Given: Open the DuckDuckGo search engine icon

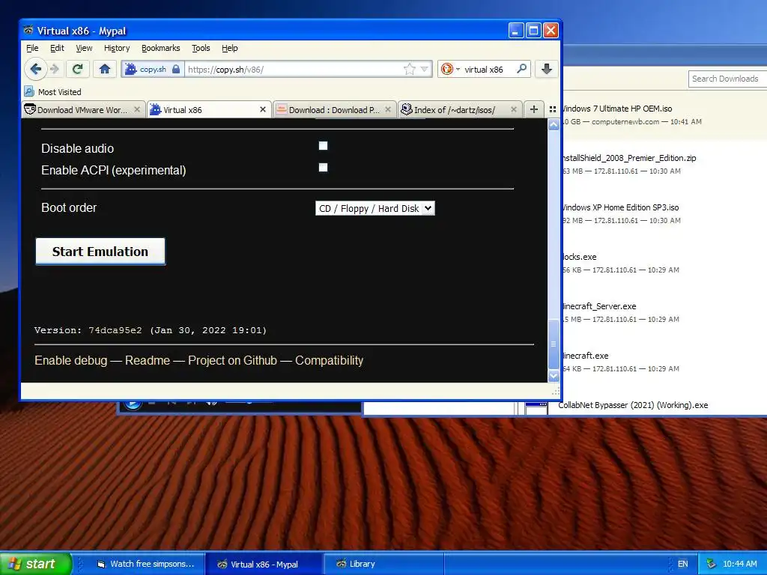Looking at the screenshot, I should click(446, 69).
